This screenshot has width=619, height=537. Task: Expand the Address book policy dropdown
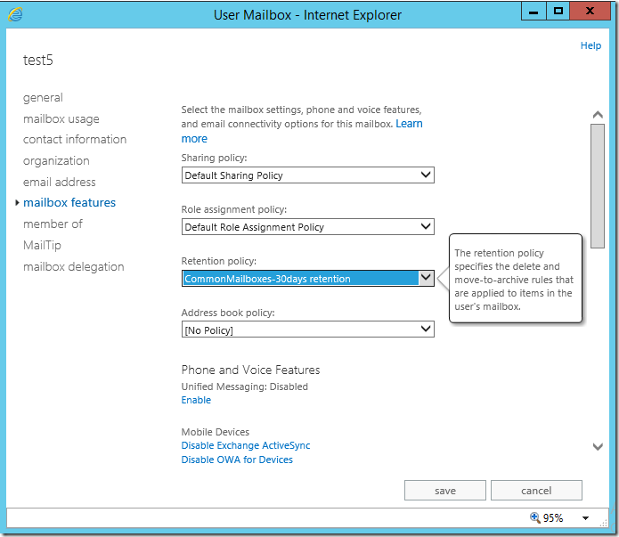coord(308,330)
